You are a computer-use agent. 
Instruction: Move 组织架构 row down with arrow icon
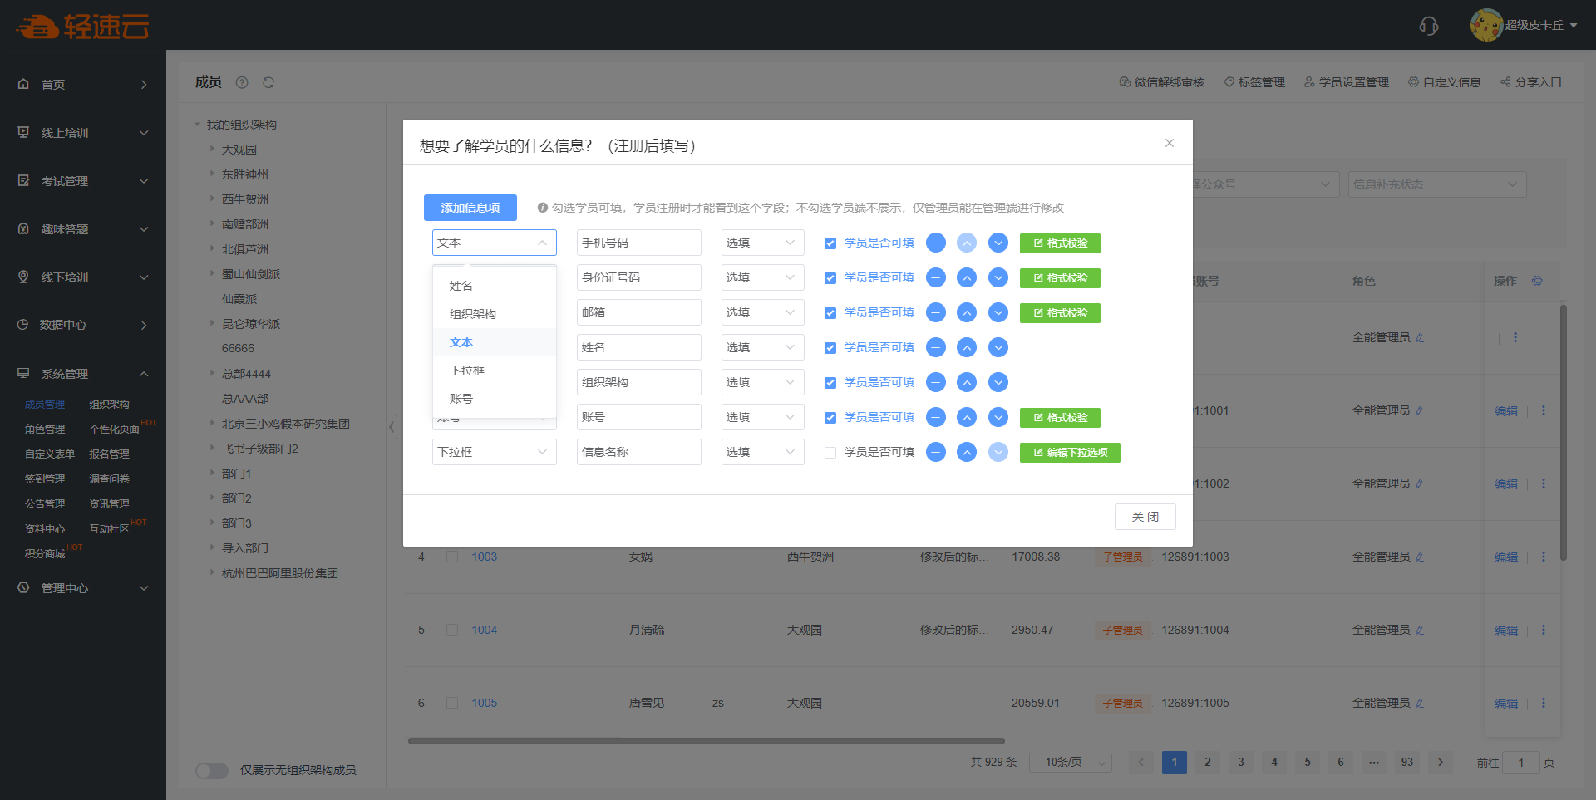tap(997, 382)
